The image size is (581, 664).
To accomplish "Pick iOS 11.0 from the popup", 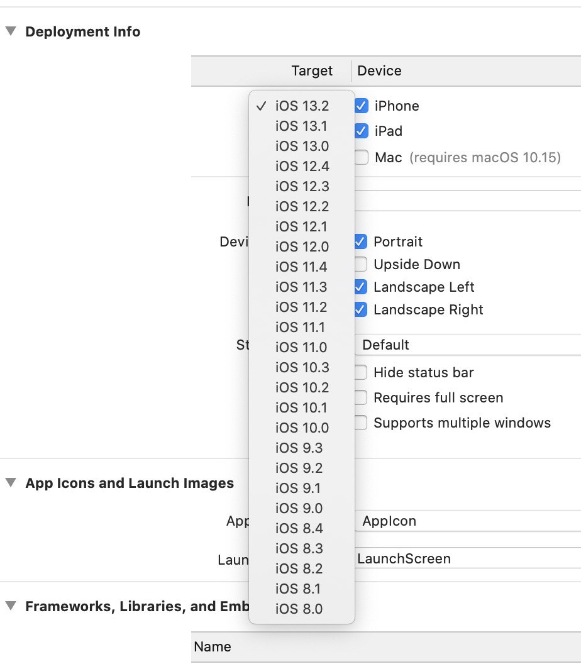I will coord(302,347).
